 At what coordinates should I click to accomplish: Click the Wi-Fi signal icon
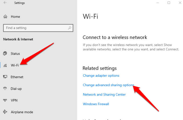point(5,65)
